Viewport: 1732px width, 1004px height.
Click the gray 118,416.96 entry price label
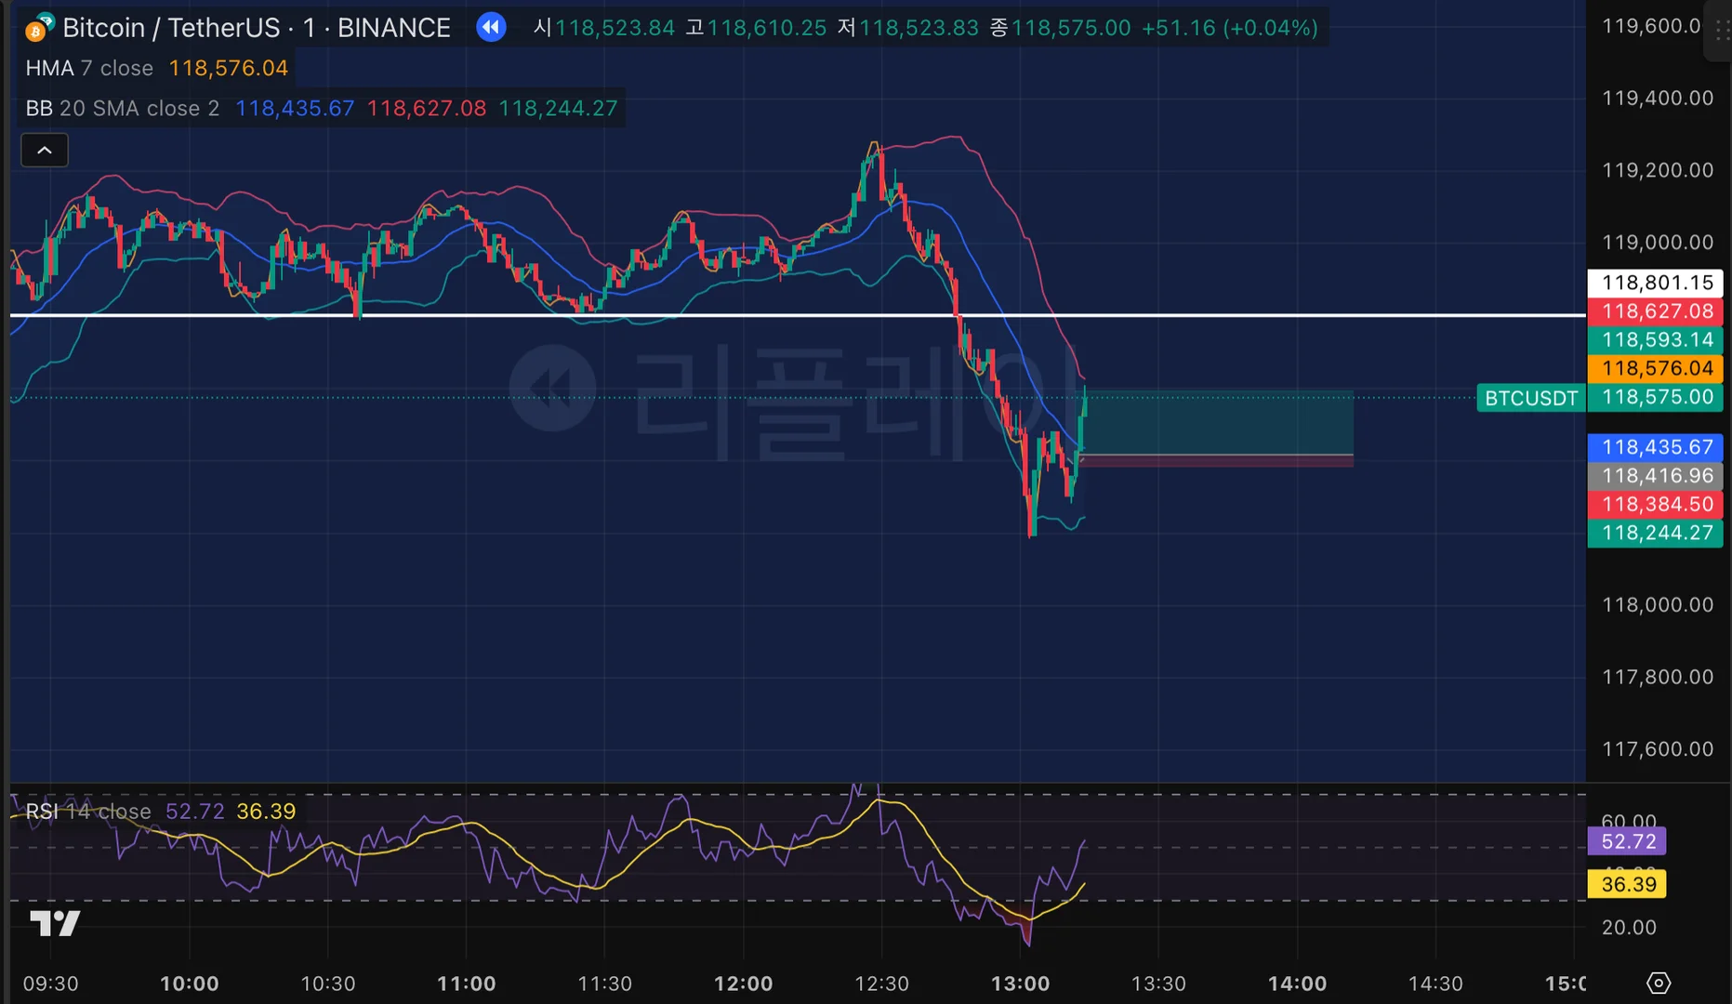pyautogui.click(x=1656, y=476)
